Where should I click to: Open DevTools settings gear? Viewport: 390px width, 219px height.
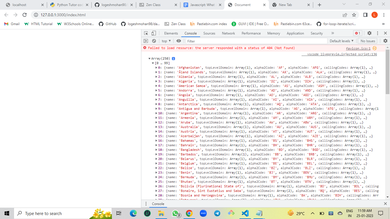point(369,33)
